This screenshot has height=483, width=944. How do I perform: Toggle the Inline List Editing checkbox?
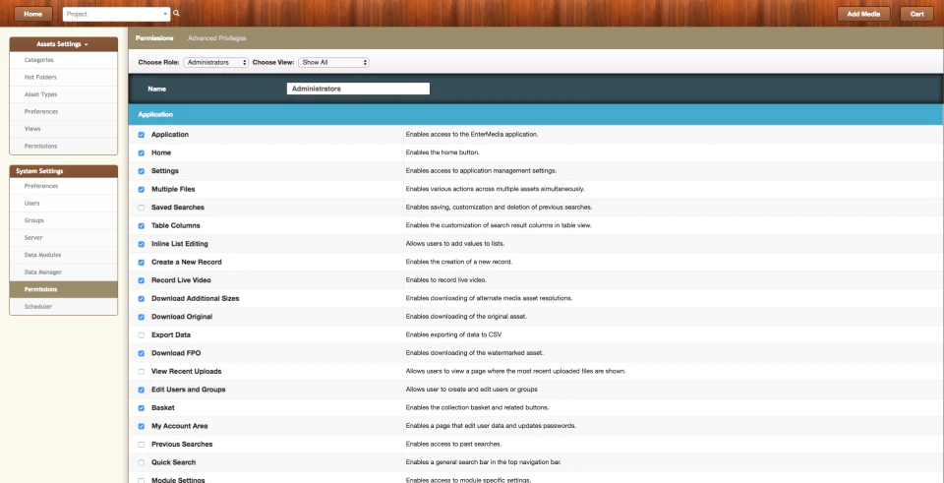142,244
